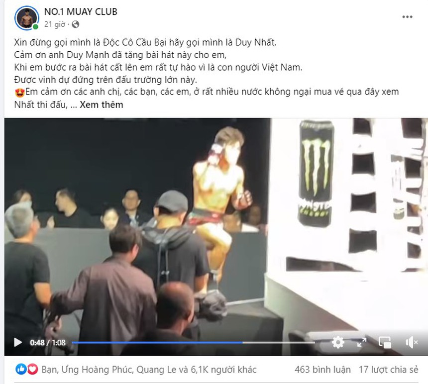Click the heart-eyes emoji in post text
The image size is (428, 384).
tap(19, 93)
